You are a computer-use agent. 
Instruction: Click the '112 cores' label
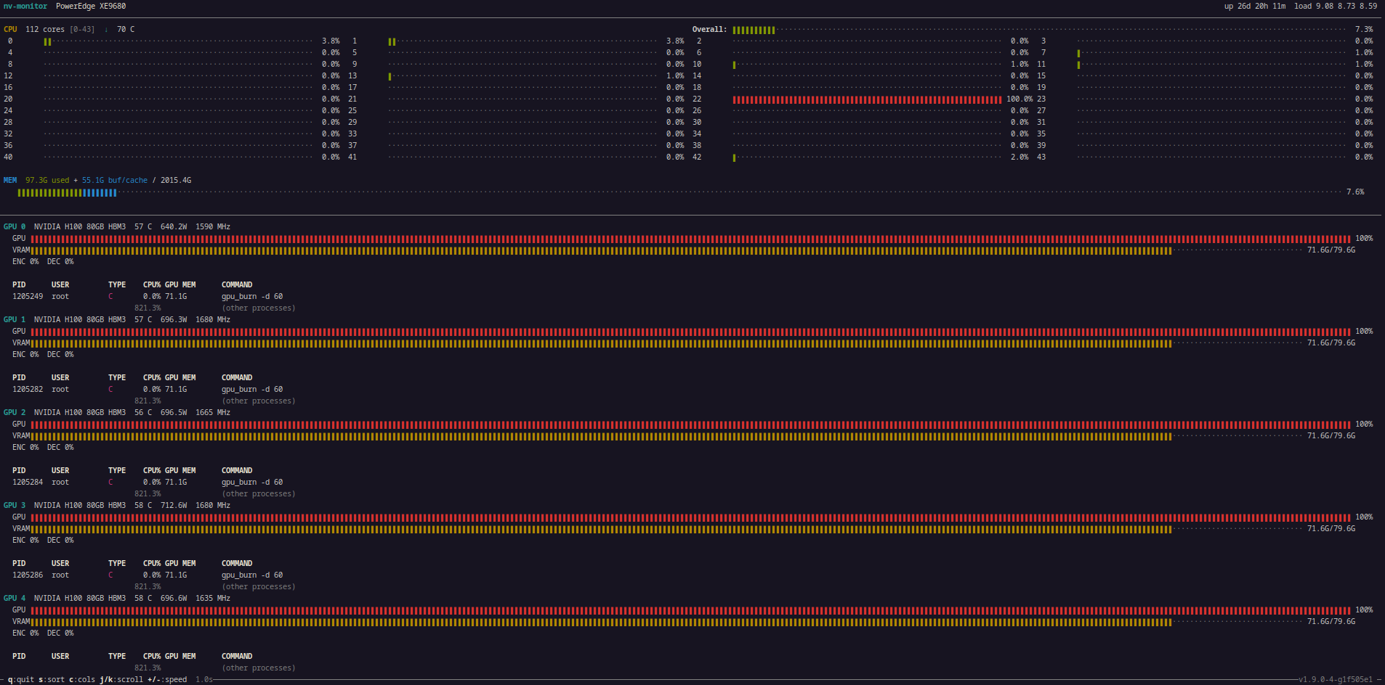pyautogui.click(x=45, y=30)
